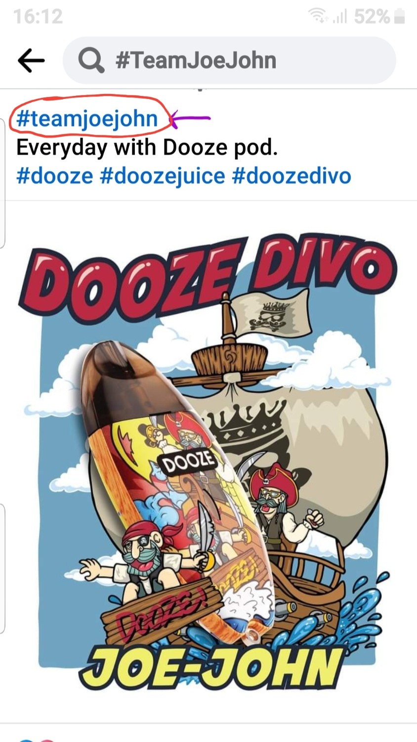This screenshot has width=417, height=742.
Task: Tap the purple arrow next to hashtag
Action: pos(190,119)
